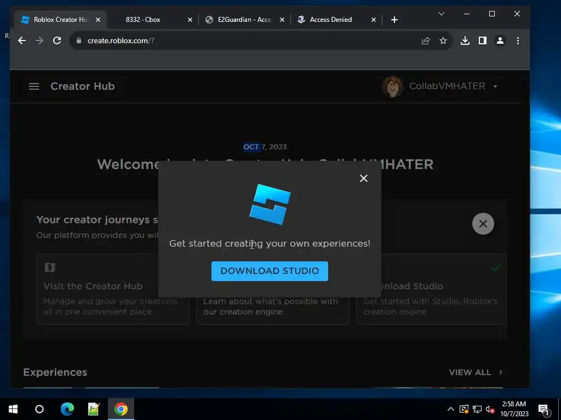Click the muted volume icon
The height and width of the screenshot is (420, 561).
pyautogui.click(x=490, y=409)
